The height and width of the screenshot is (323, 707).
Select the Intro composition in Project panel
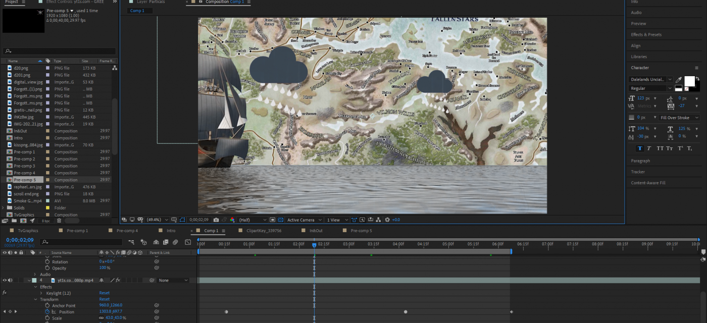18,138
